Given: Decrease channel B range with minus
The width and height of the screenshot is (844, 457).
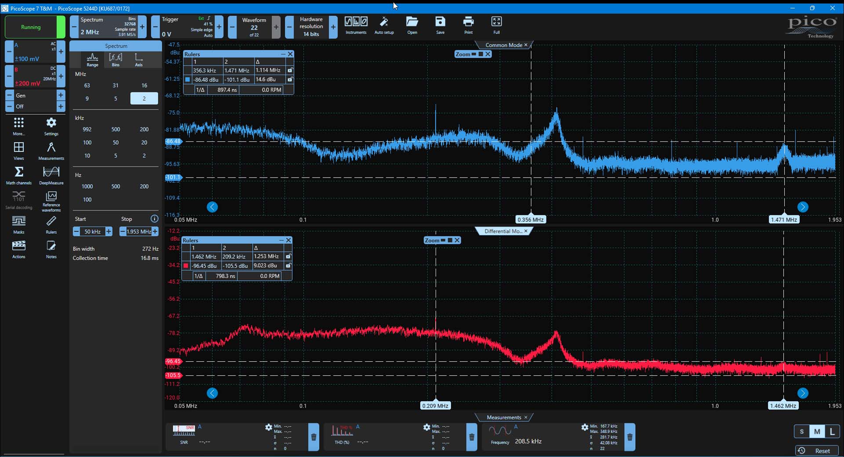Looking at the screenshot, I should [9, 76].
